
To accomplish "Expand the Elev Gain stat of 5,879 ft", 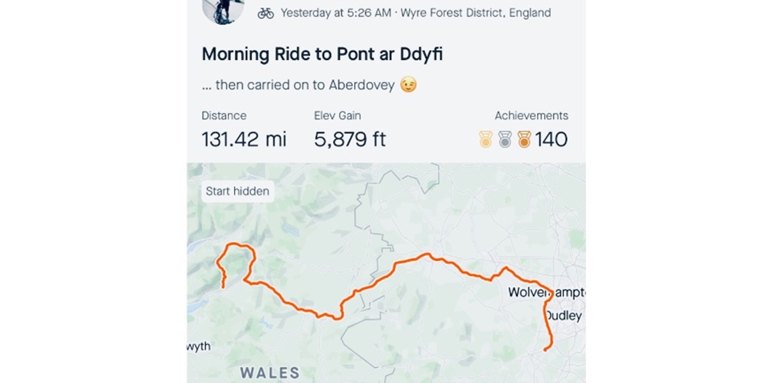I will pos(350,138).
